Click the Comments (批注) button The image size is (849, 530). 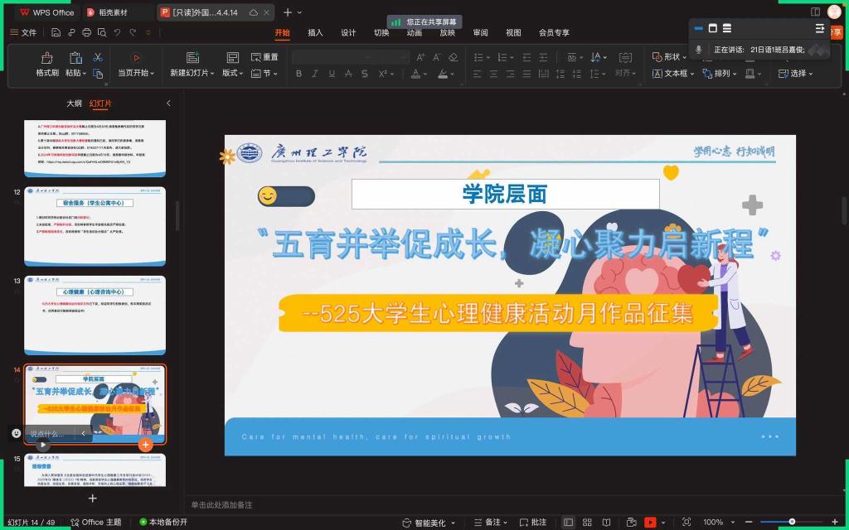(533, 523)
